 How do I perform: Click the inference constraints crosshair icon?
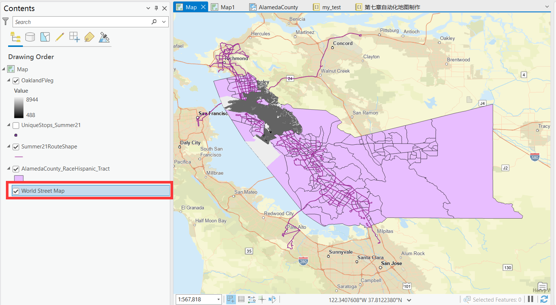click(262, 299)
